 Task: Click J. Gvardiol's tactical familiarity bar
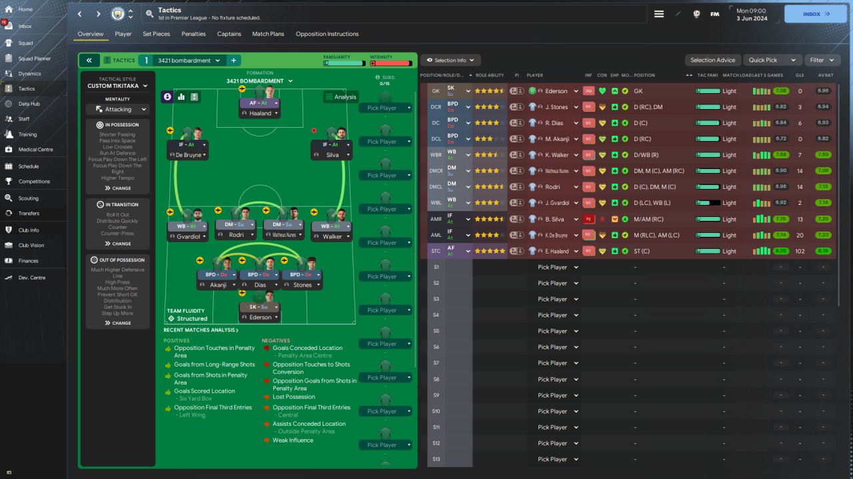point(708,203)
